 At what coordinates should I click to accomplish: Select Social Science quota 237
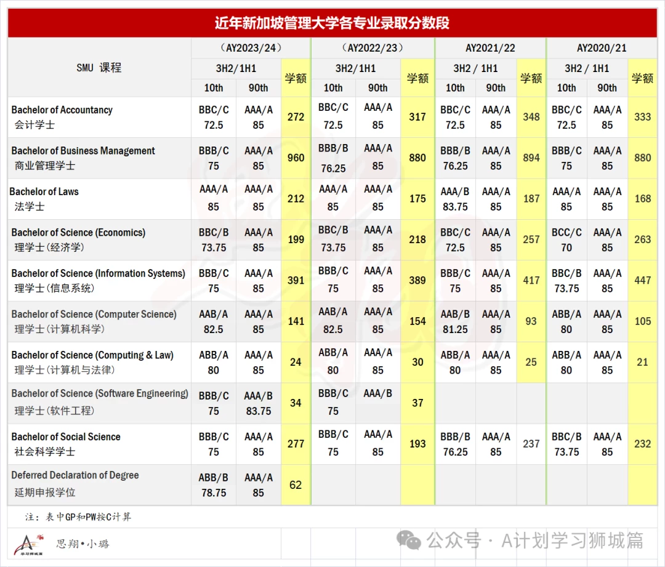531,444
